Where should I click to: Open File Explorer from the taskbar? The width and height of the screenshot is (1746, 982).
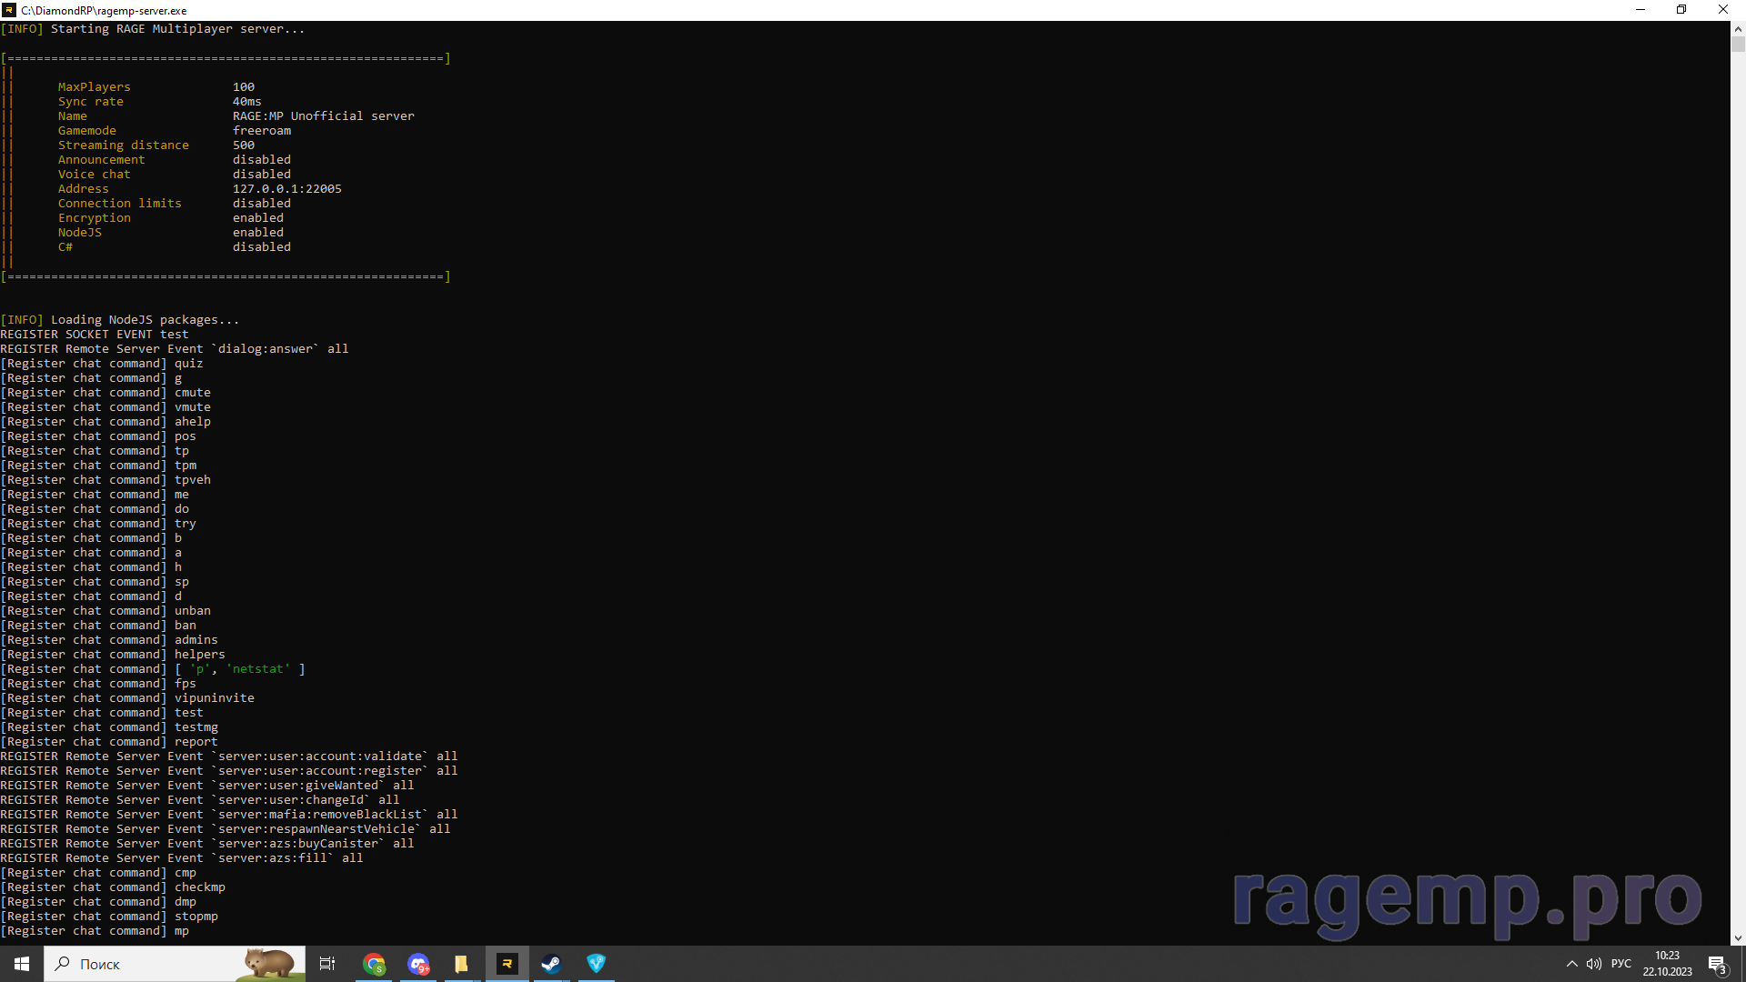(462, 964)
